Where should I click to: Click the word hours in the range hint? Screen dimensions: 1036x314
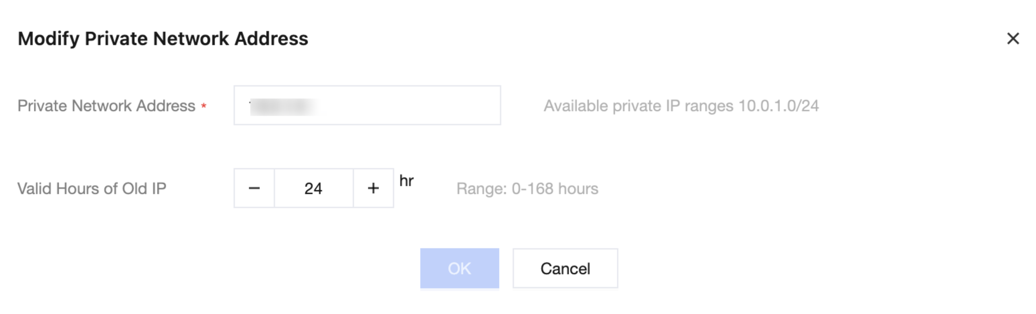click(x=578, y=189)
